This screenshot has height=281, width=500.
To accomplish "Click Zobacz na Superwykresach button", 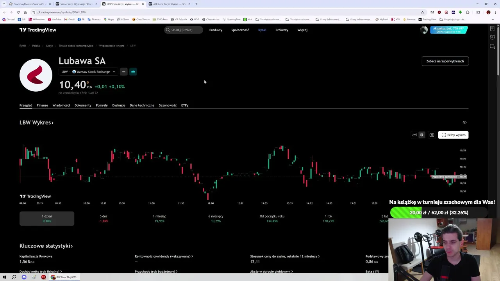I will tap(445, 61).
